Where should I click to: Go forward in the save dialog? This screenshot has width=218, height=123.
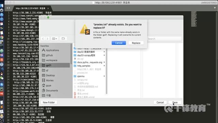(47, 39)
